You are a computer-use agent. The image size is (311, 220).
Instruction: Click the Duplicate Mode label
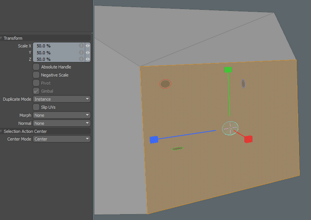pyautogui.click(x=17, y=99)
